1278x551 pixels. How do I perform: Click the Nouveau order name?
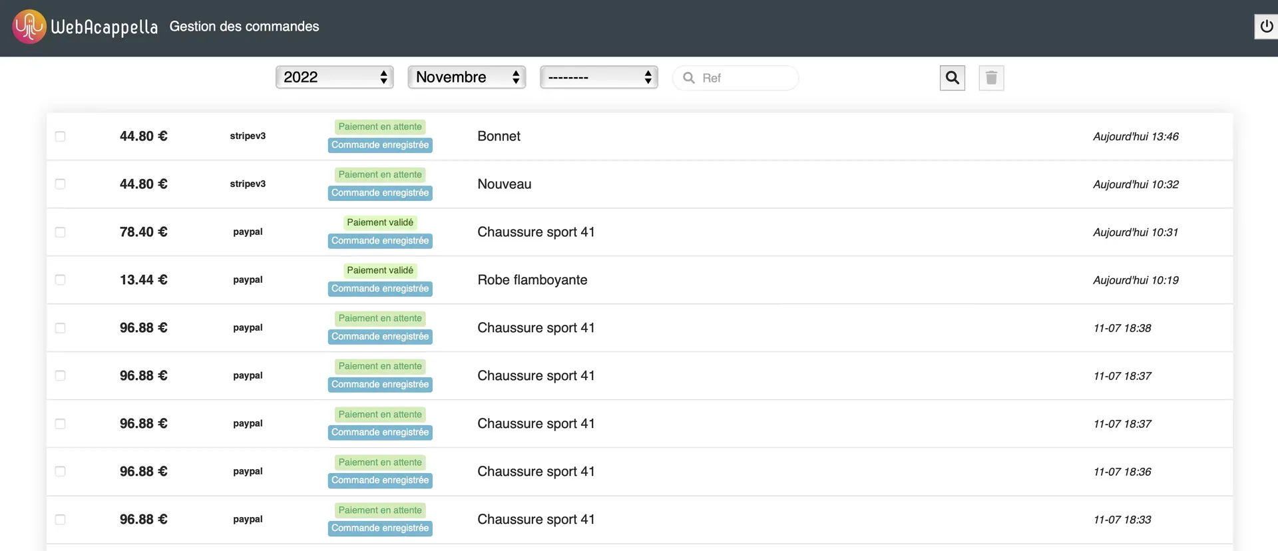click(x=504, y=184)
